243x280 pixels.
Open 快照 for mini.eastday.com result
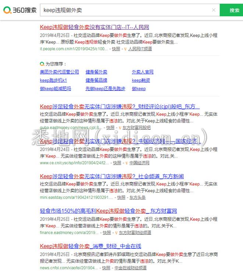pos(121,198)
